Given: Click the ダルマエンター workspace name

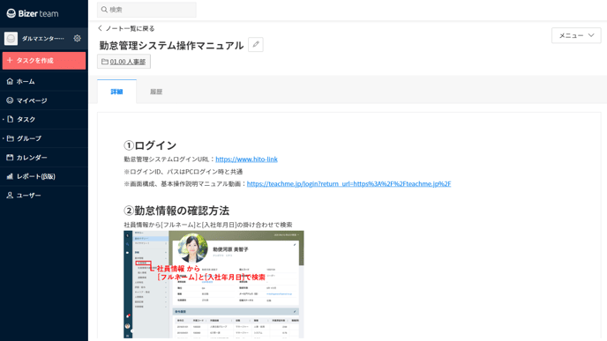Looking at the screenshot, I should coord(42,38).
